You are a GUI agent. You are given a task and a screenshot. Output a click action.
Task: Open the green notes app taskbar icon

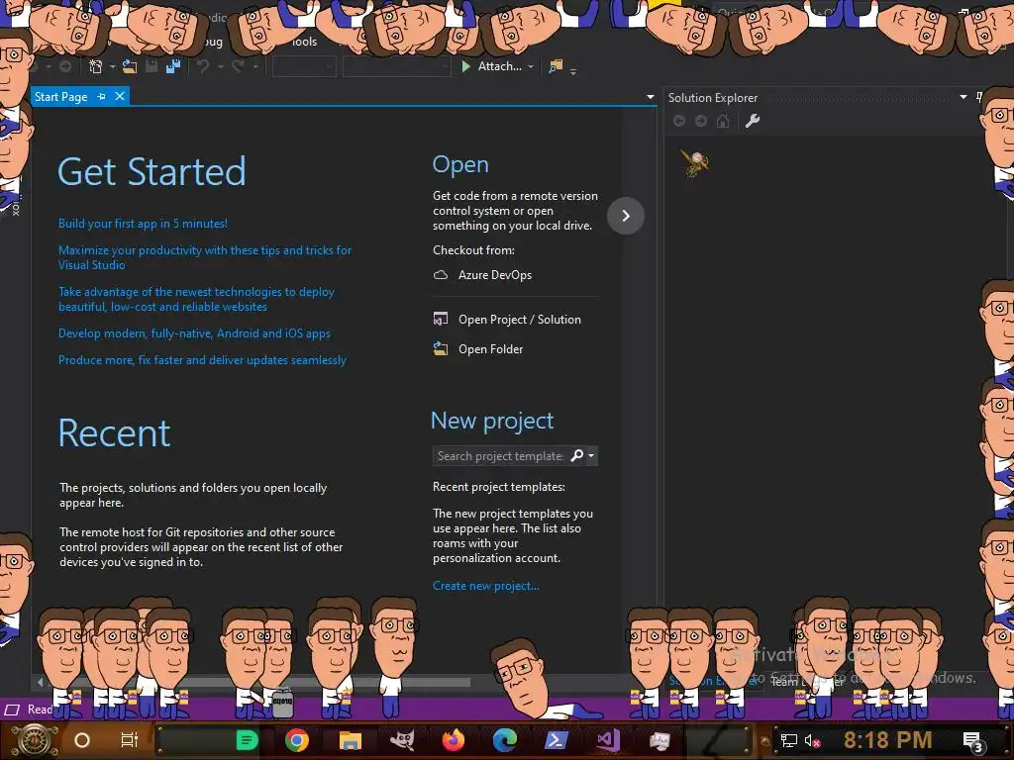click(247, 740)
